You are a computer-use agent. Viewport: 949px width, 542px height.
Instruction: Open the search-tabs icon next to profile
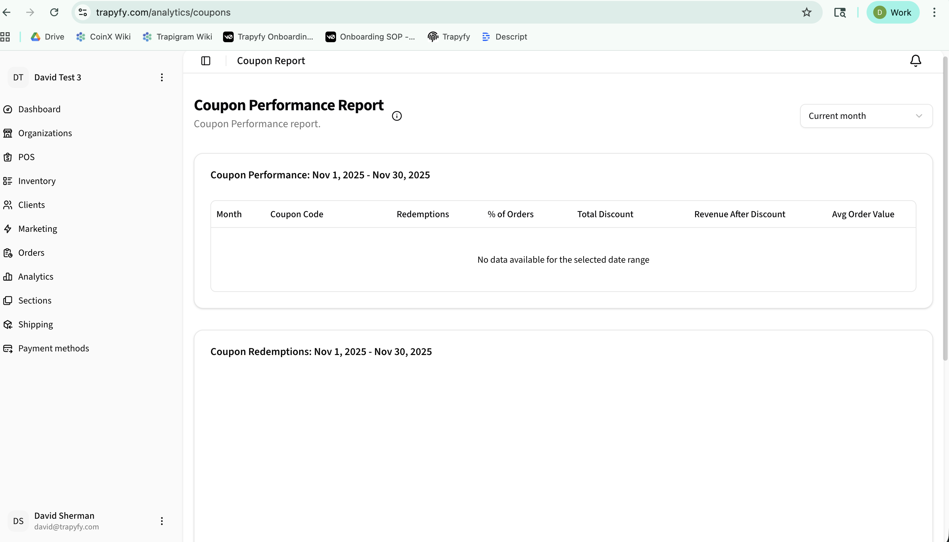[x=839, y=12]
